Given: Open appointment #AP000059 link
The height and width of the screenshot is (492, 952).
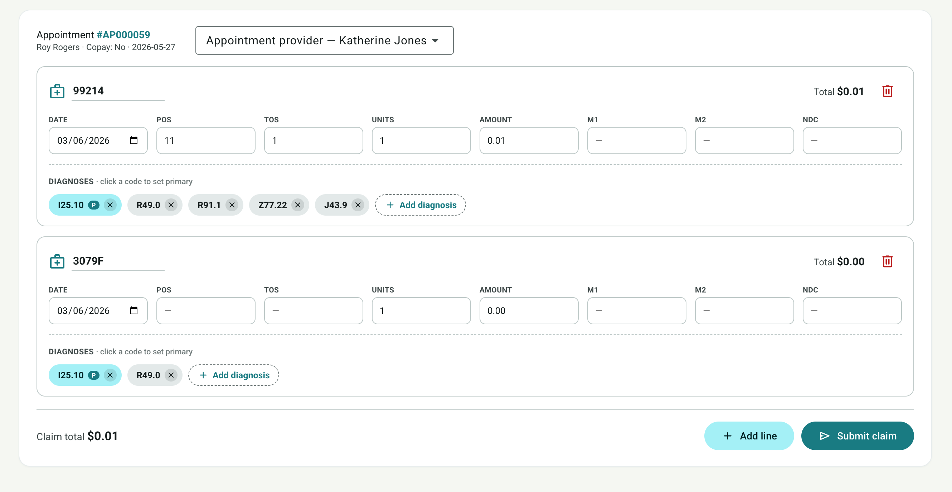Looking at the screenshot, I should tap(123, 35).
